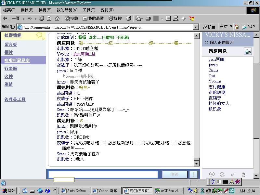Screen dimensions: 260x195
Task: Click the coffee cup away-status icon
Action: 248,51
